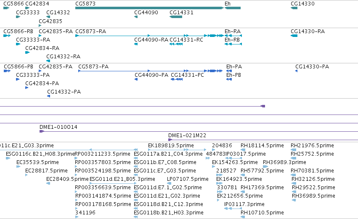Click the long CG5873 gene bar
Image resolution: width=358 pixels, height=219 pixels.
[149, 8]
